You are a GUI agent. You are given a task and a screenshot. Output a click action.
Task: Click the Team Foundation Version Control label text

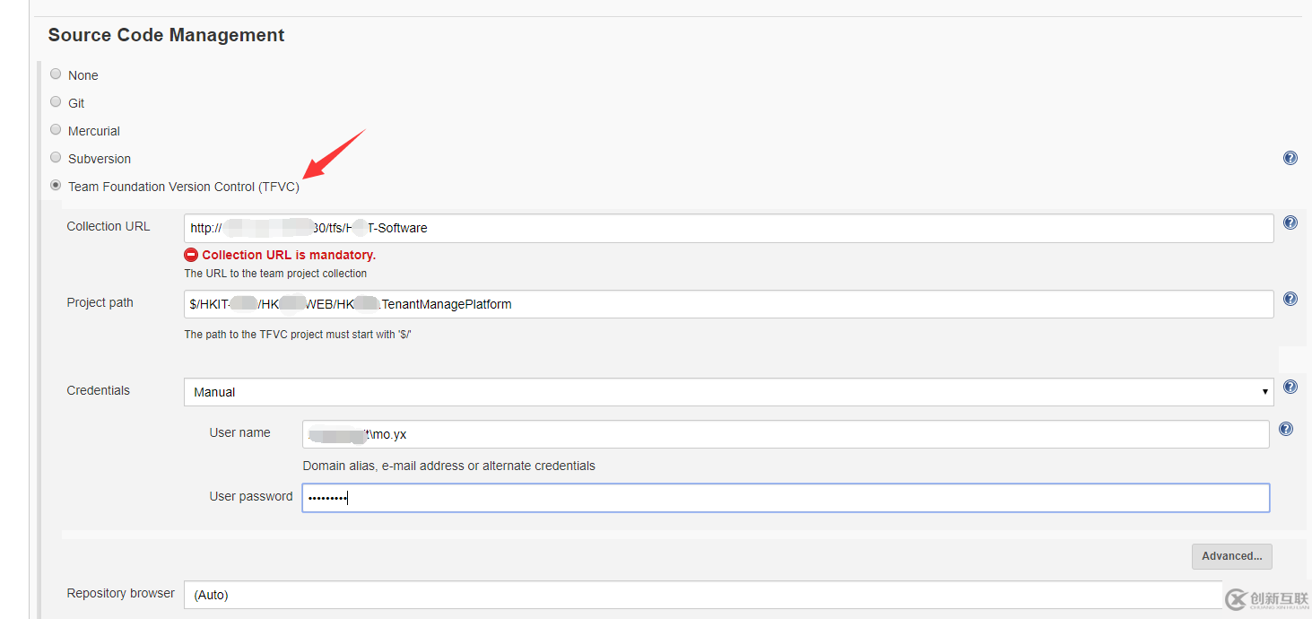(x=184, y=187)
